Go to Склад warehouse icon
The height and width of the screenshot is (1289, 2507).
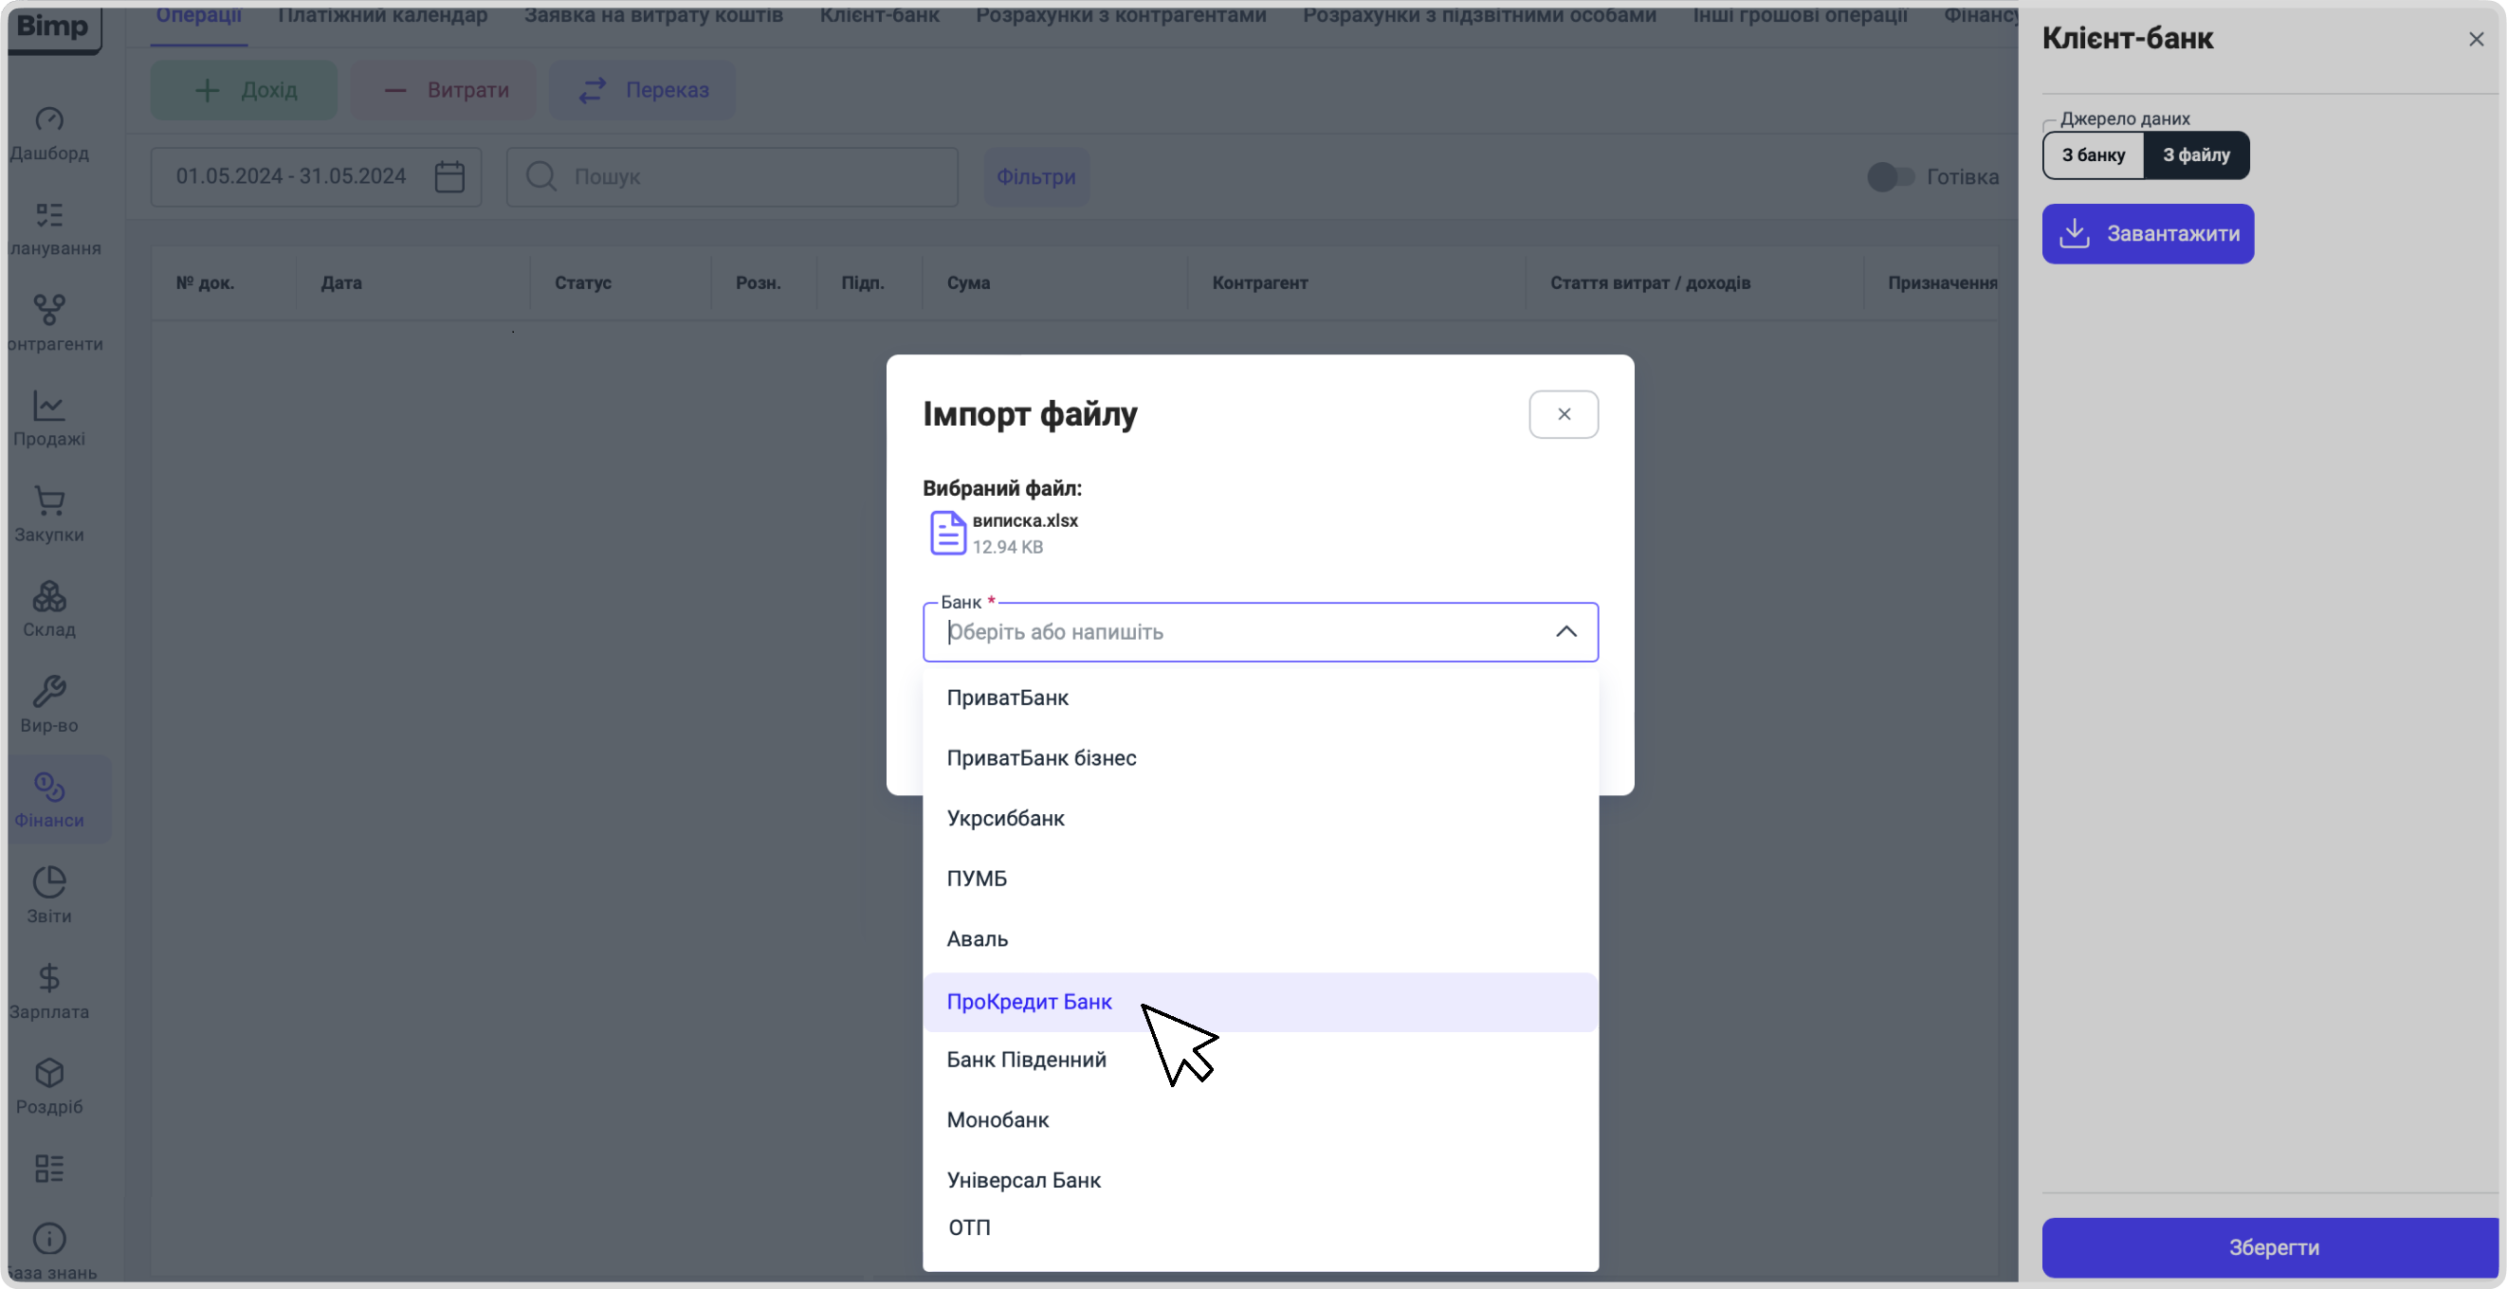48,596
